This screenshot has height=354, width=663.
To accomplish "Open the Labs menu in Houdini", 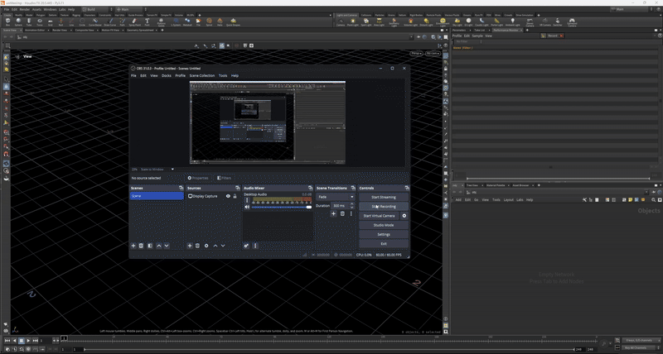I will [62, 9].
